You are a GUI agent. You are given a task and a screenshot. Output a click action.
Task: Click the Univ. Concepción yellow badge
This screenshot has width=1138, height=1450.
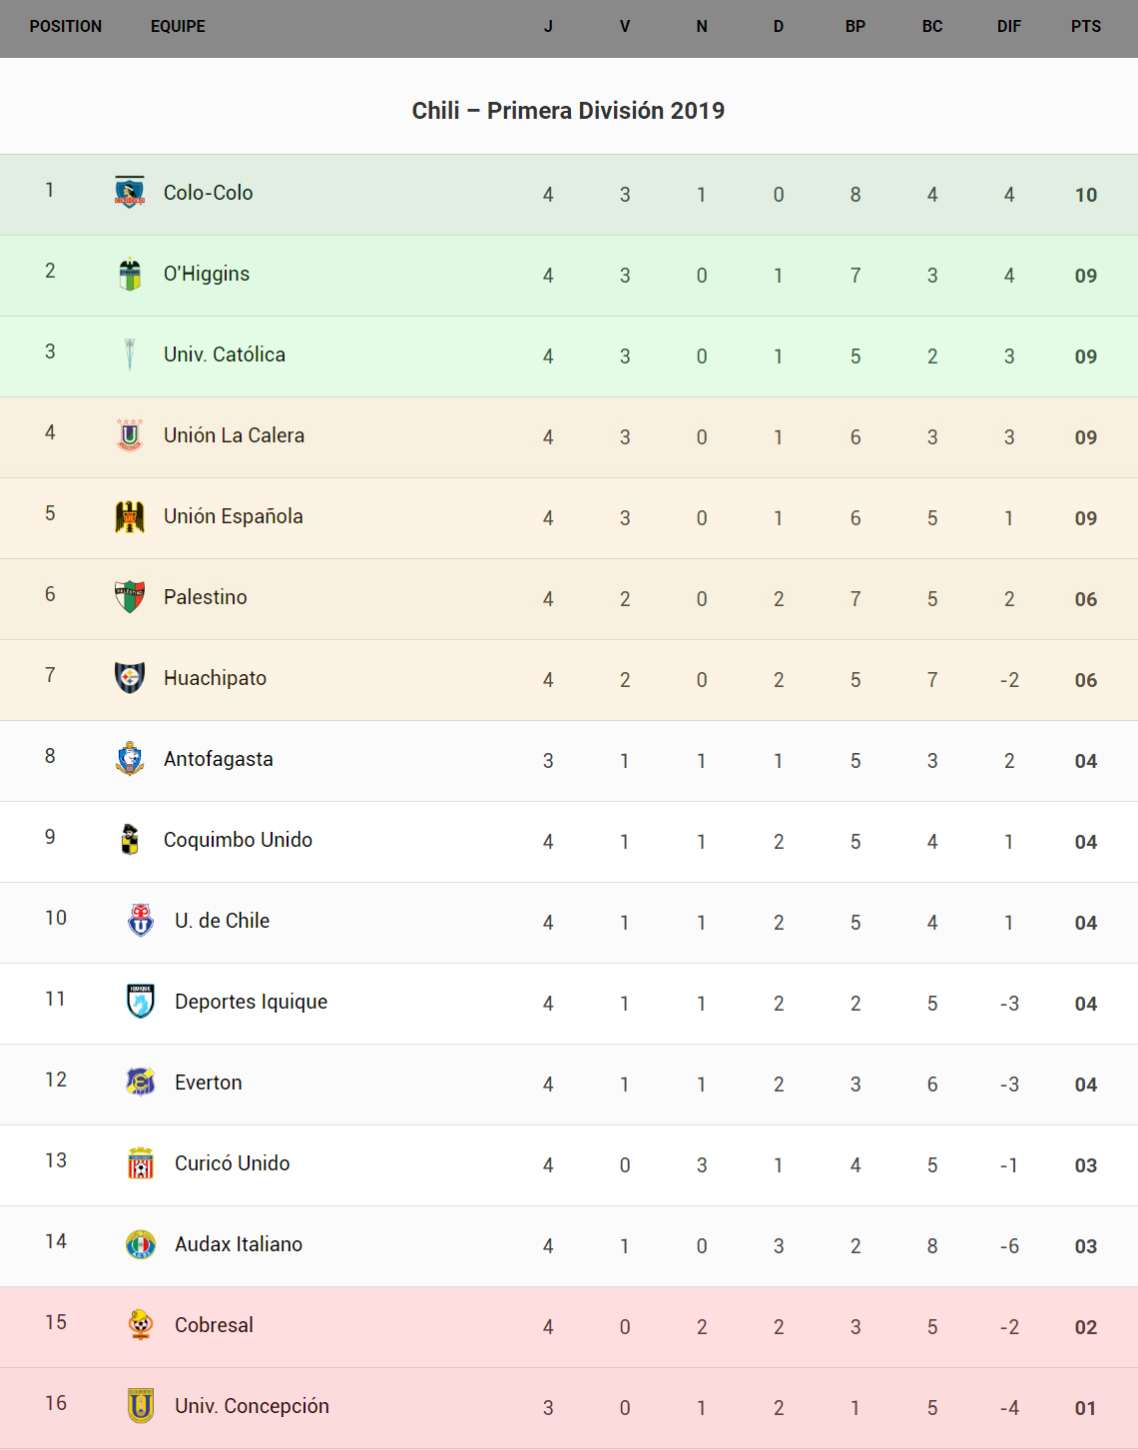(141, 1406)
